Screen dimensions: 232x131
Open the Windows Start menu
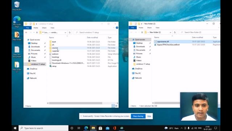[x=15, y=128]
